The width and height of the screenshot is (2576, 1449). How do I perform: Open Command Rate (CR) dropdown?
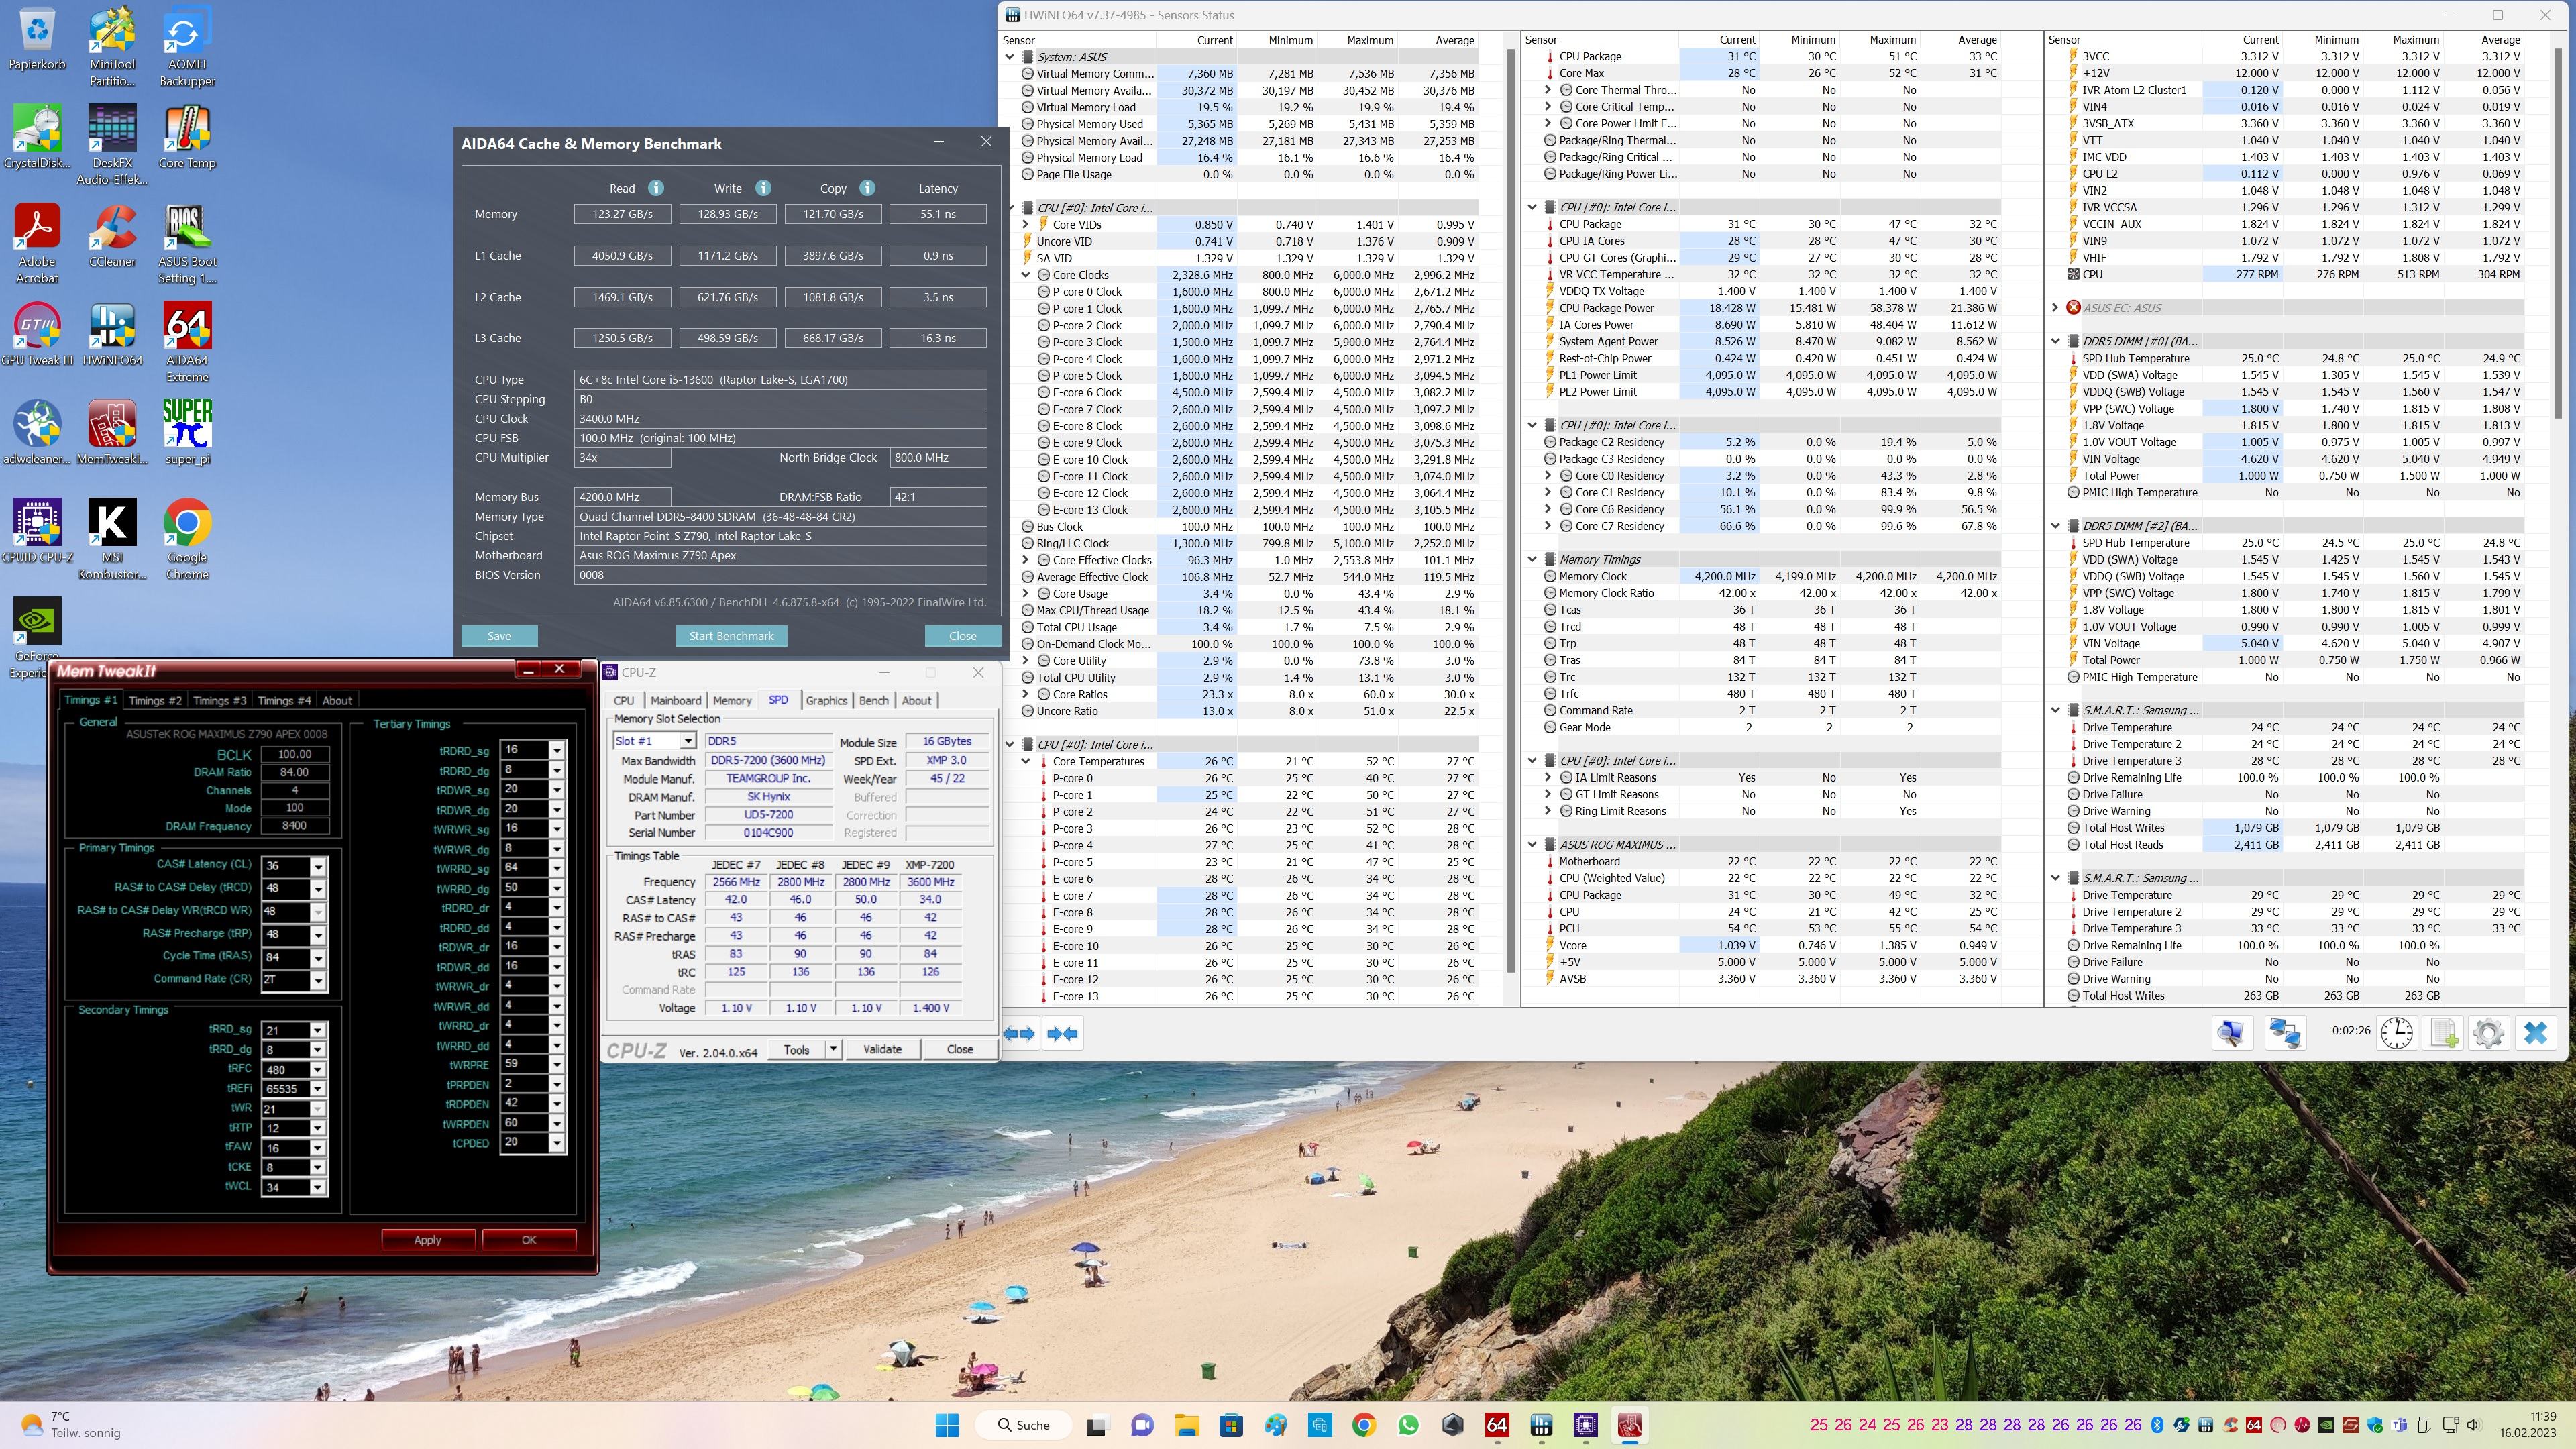click(x=318, y=980)
